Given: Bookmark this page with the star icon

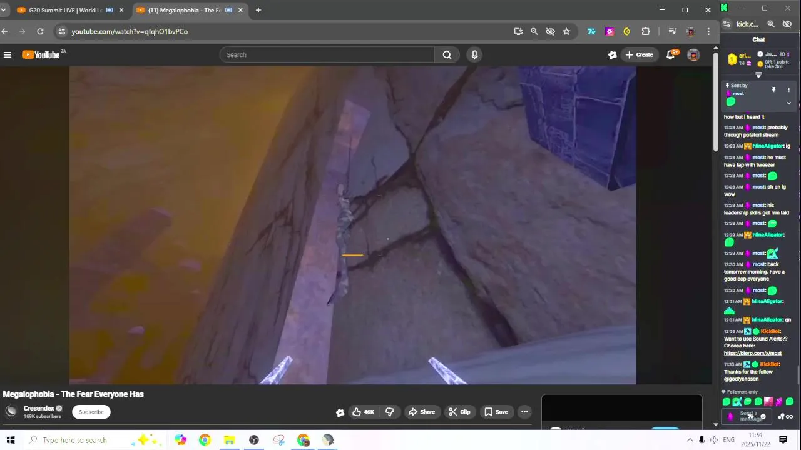Looking at the screenshot, I should 566,31.
